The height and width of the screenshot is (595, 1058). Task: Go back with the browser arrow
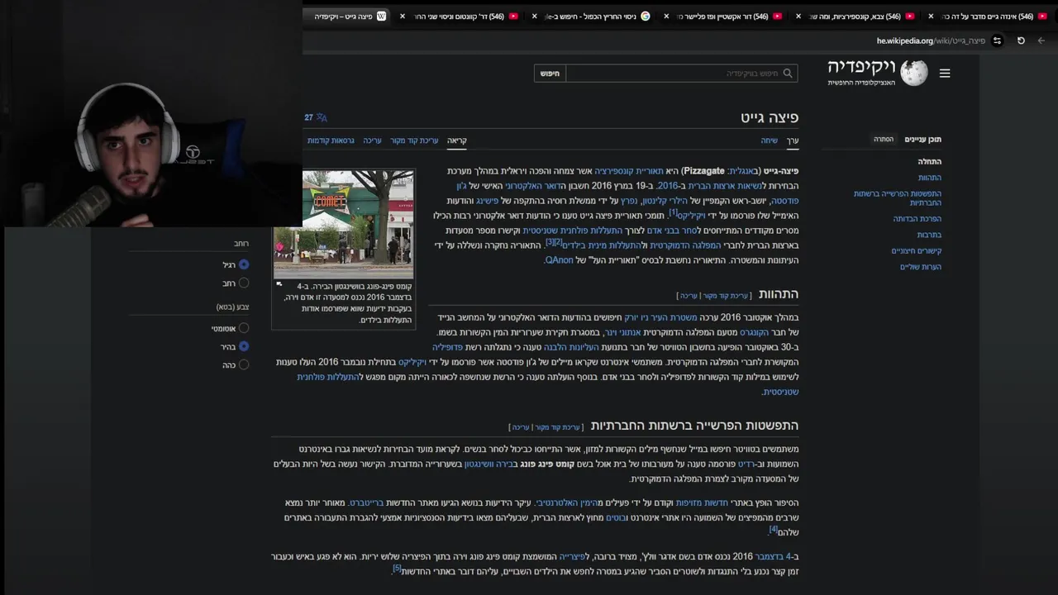click(x=1041, y=40)
